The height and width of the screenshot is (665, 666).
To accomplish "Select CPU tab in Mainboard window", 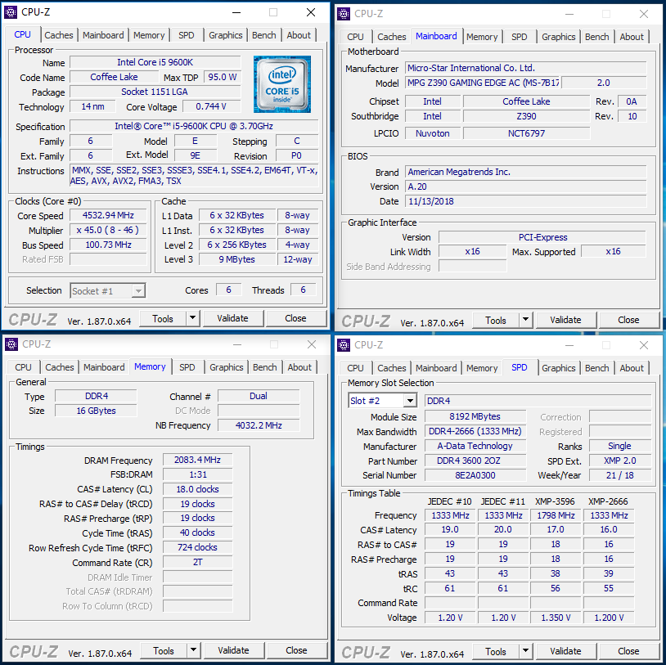I will click(x=355, y=37).
